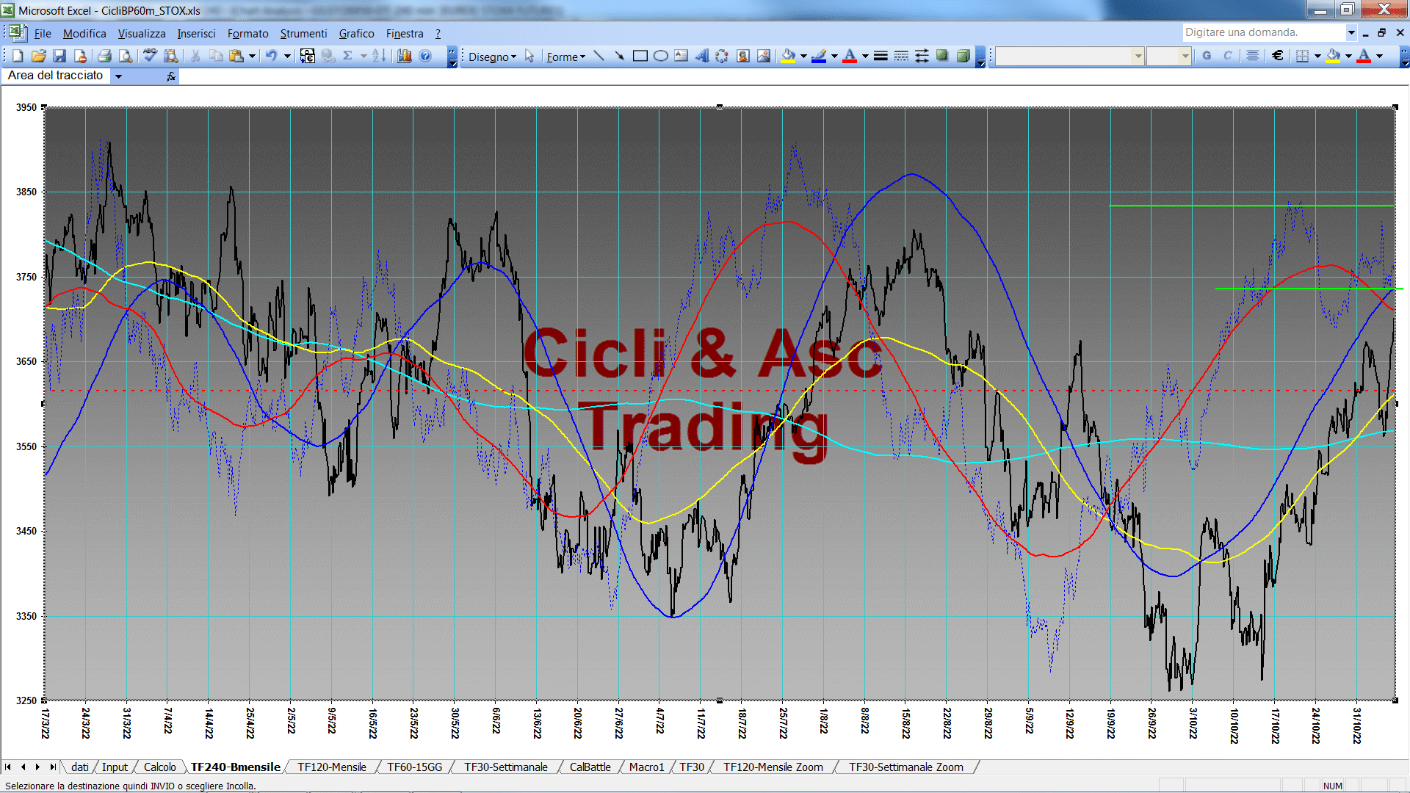Open line style options
The width and height of the screenshot is (1410, 793).
pos(881,56)
